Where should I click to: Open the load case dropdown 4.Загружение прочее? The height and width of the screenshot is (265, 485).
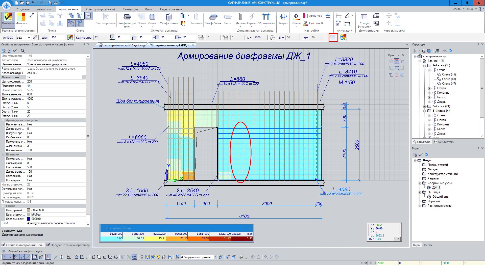point(215,257)
